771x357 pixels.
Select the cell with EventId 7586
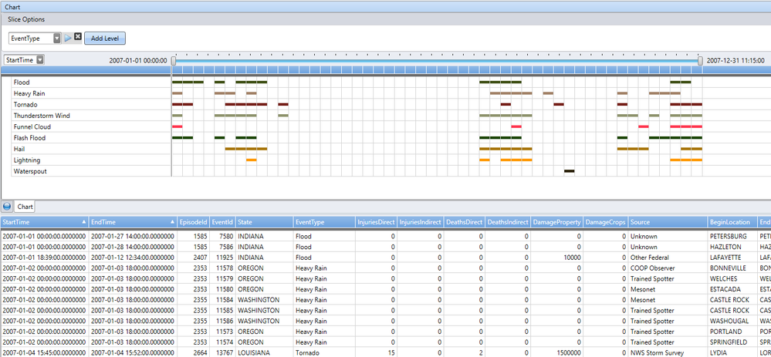223,247
